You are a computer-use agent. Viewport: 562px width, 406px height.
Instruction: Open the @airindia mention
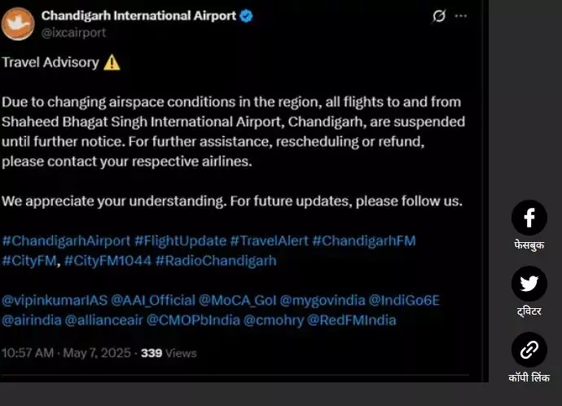pos(32,320)
